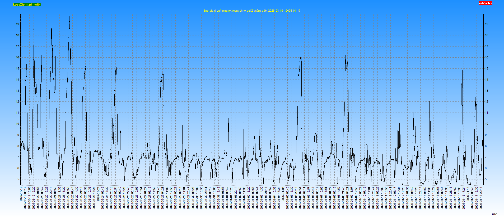Viewport: 504px width, 218px height.
Task: Click the 2025-04-09 04:21 time axis label
Action: point(348,198)
